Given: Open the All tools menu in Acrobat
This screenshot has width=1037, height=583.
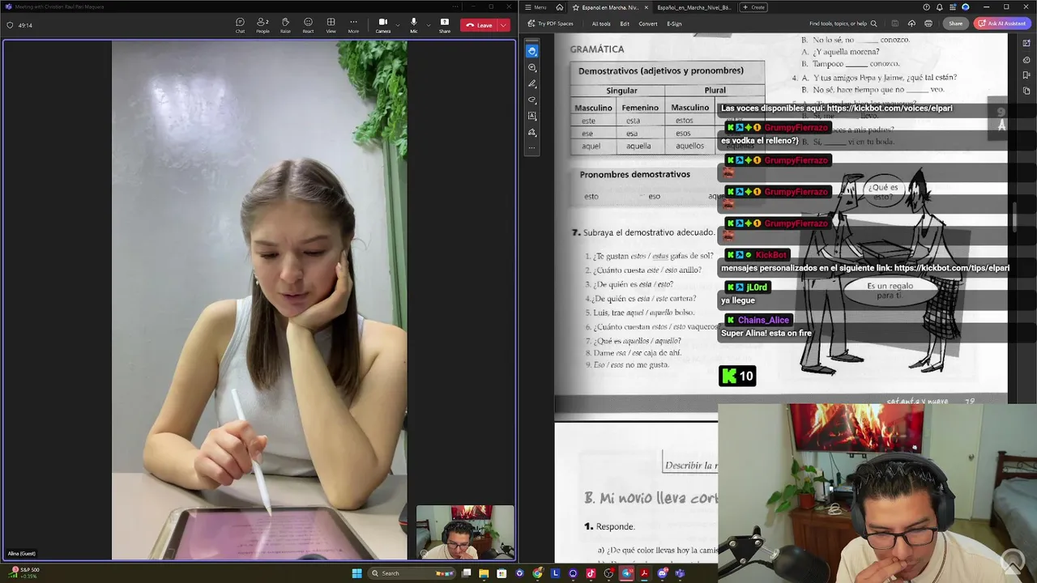Looking at the screenshot, I should point(601,23).
